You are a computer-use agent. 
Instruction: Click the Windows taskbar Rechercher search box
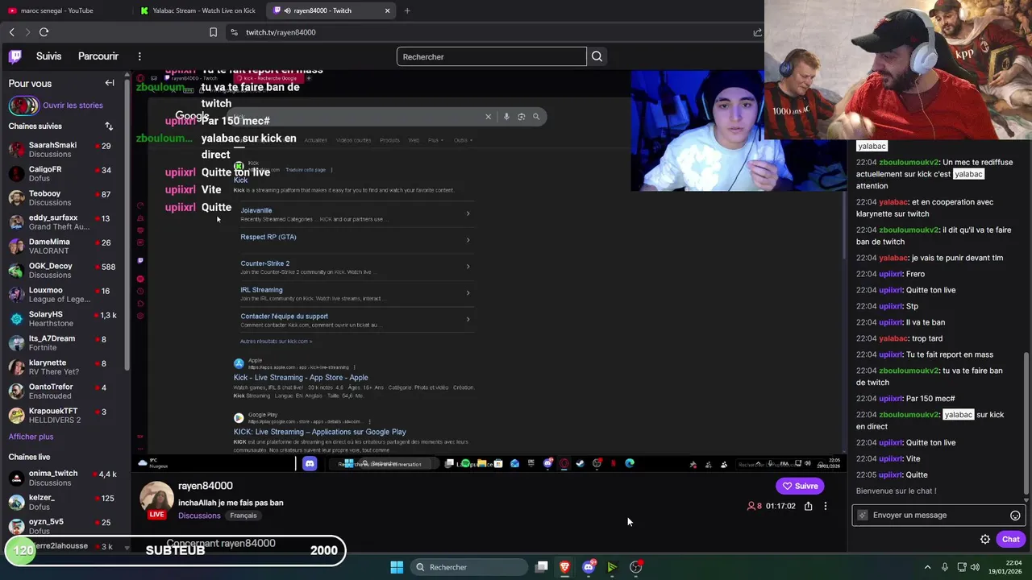[x=470, y=567]
